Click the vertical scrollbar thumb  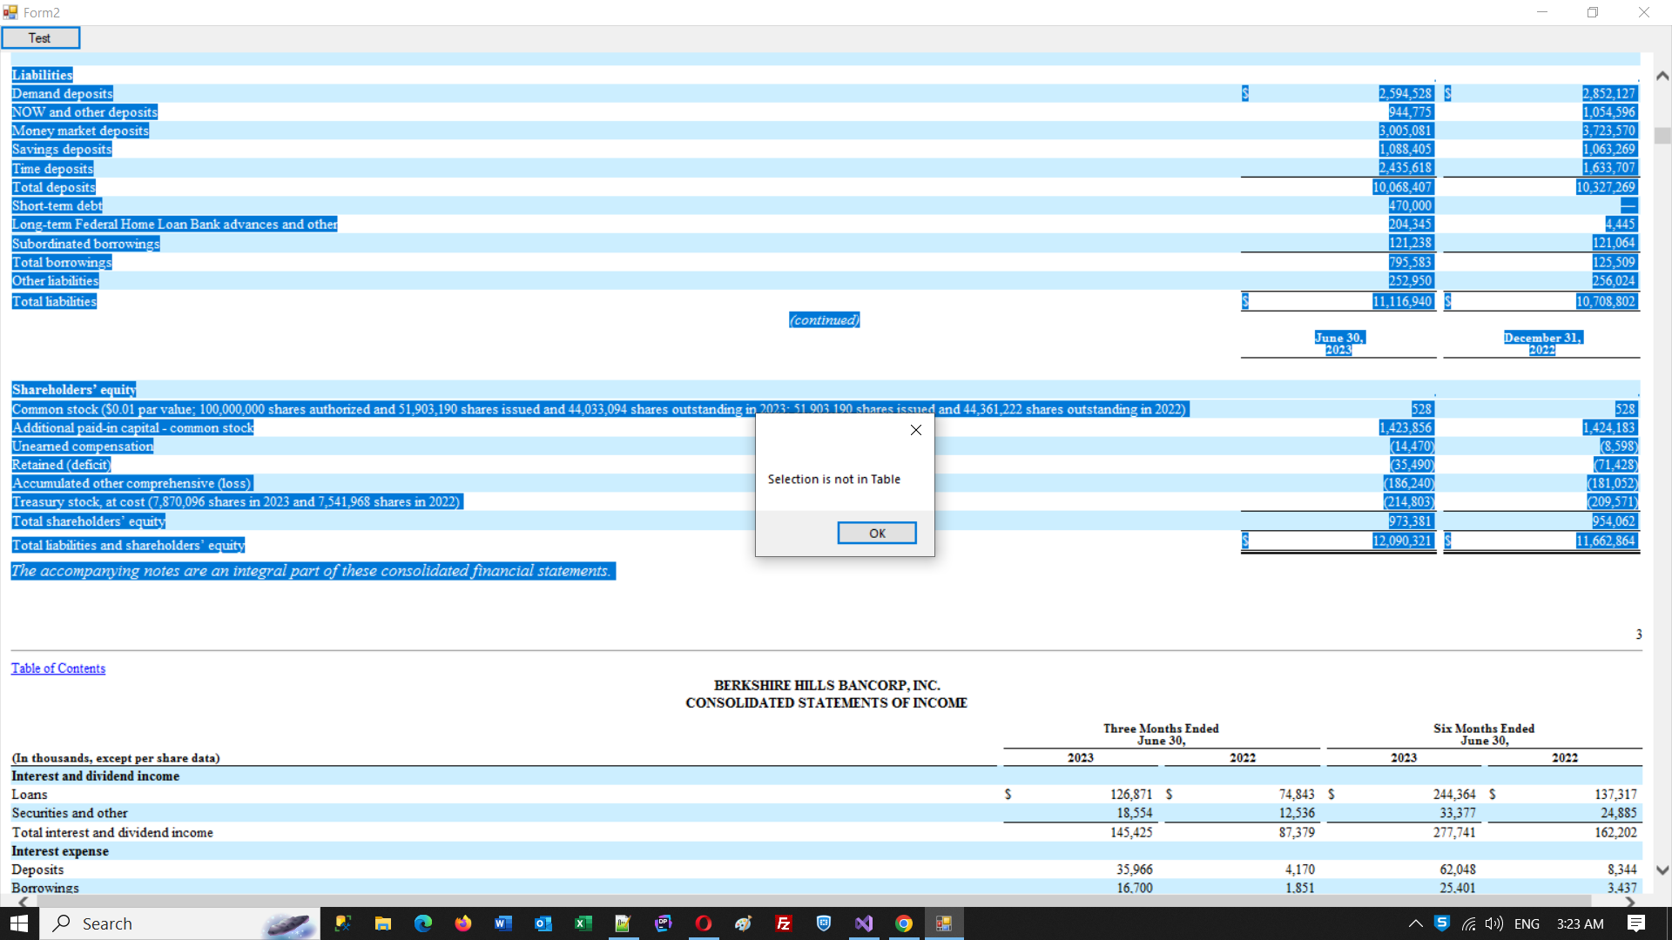[x=1662, y=136]
